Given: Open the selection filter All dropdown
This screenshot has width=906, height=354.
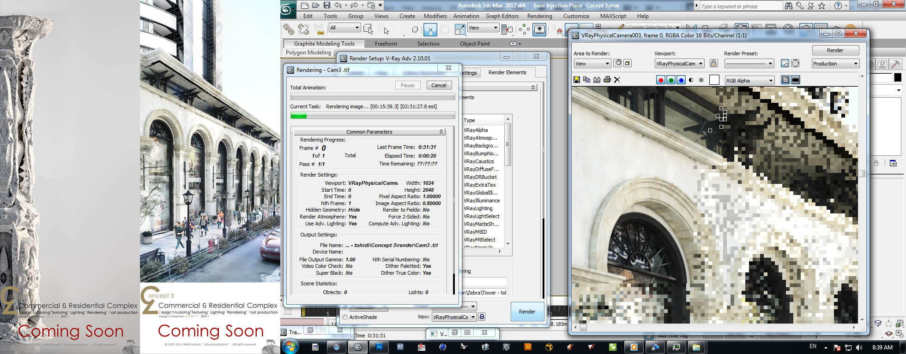Looking at the screenshot, I should tap(344, 28).
